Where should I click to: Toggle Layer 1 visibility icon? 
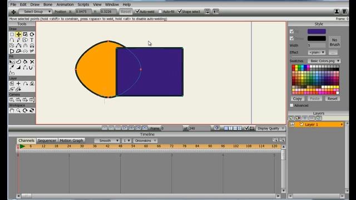(292, 124)
